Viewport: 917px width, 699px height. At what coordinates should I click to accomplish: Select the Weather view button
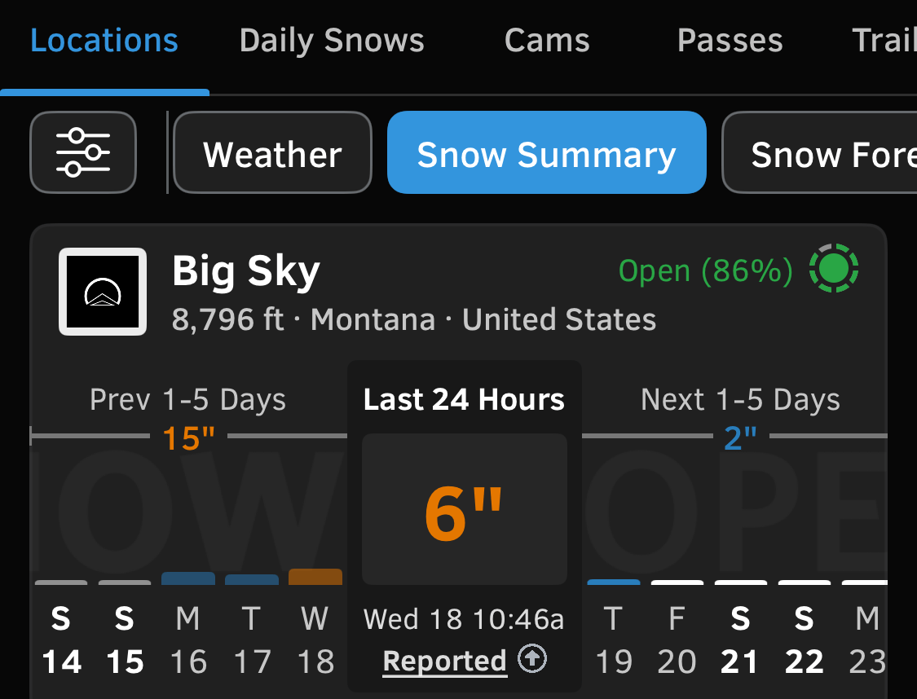point(272,153)
